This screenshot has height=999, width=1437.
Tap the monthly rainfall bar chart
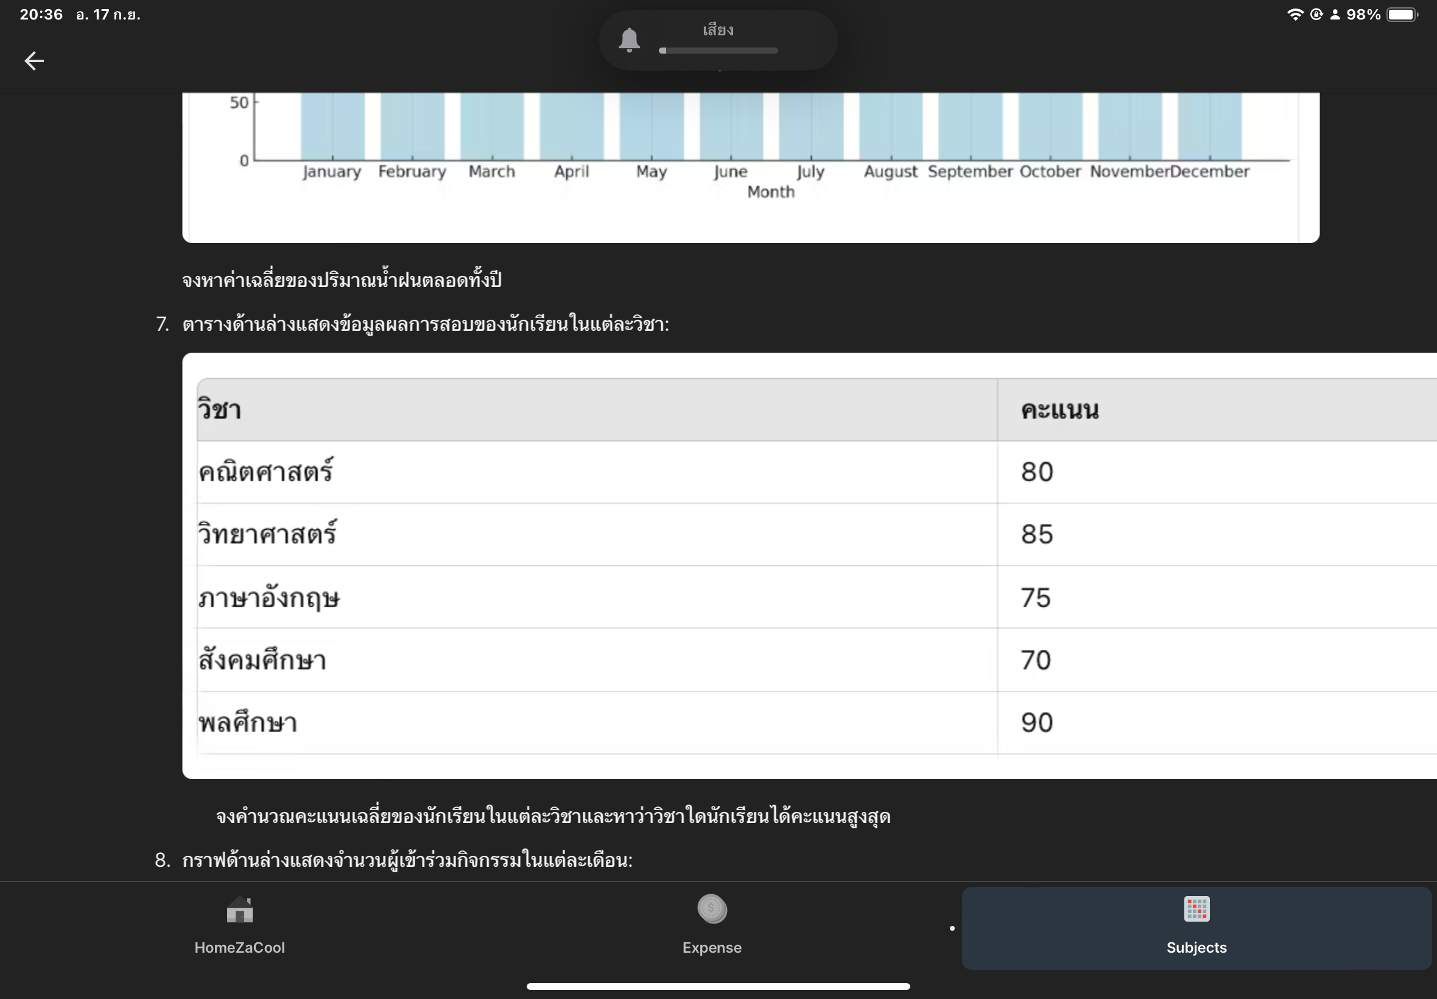[750, 144]
